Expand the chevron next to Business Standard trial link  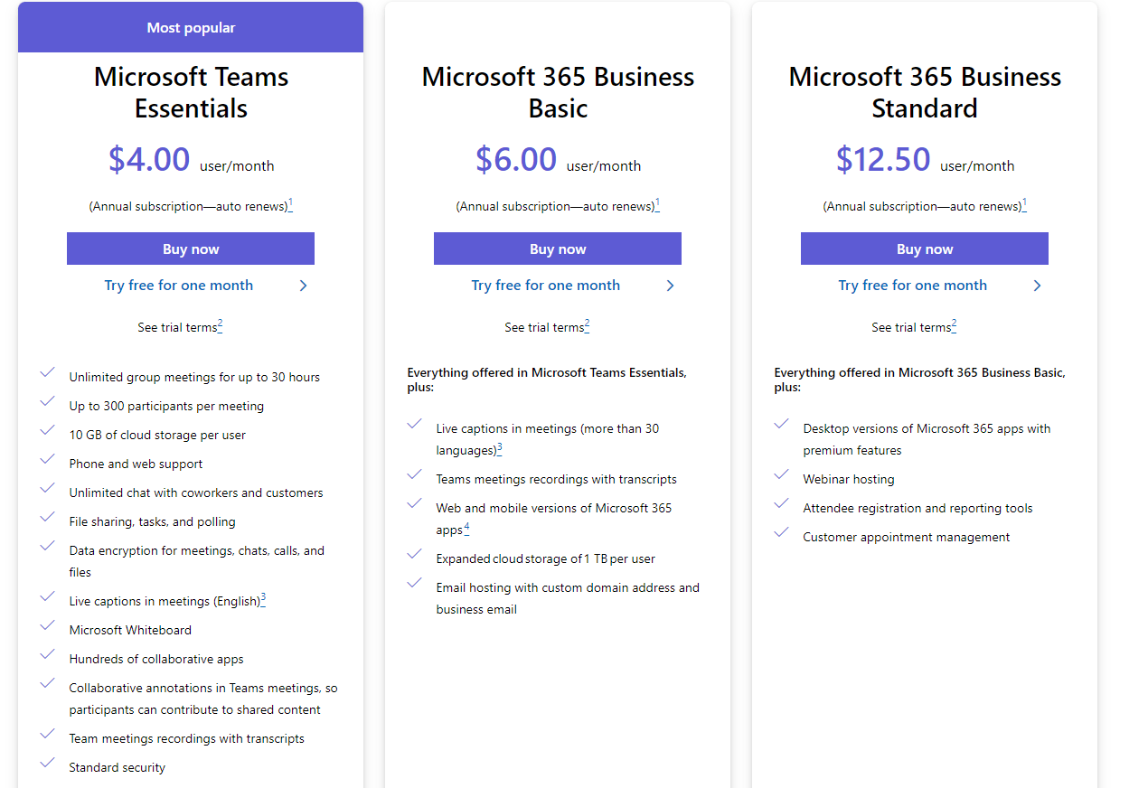coord(1037,285)
